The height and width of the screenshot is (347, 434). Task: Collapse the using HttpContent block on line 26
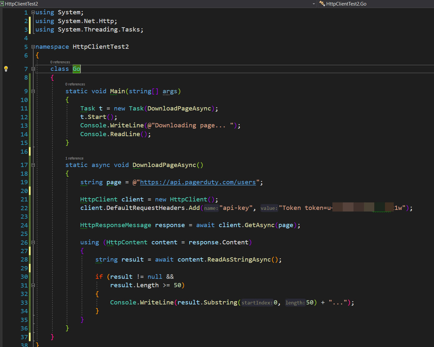[33, 242]
